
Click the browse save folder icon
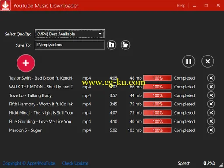coord(112,45)
